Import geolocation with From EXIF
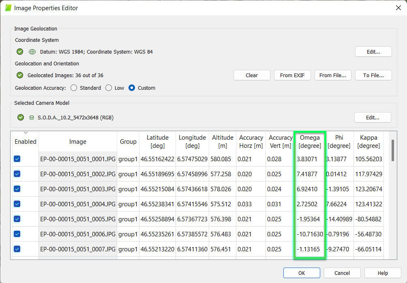 [x=292, y=75]
